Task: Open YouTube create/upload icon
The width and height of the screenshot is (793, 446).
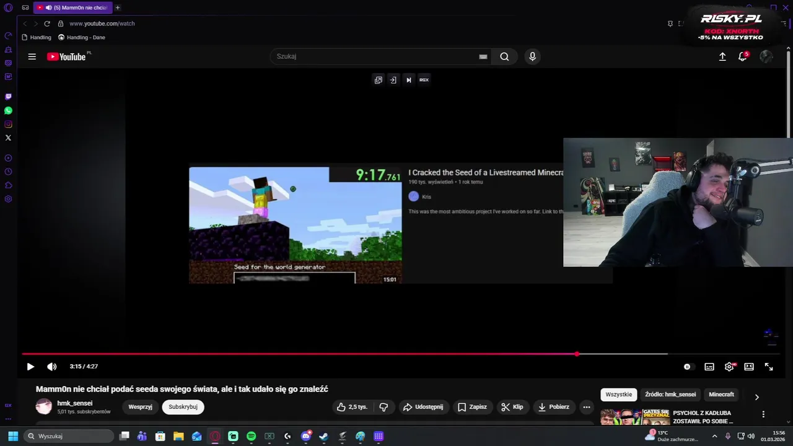Action: point(722,56)
